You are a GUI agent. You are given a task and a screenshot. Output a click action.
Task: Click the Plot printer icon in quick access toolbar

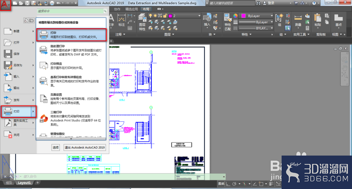[52, 3]
